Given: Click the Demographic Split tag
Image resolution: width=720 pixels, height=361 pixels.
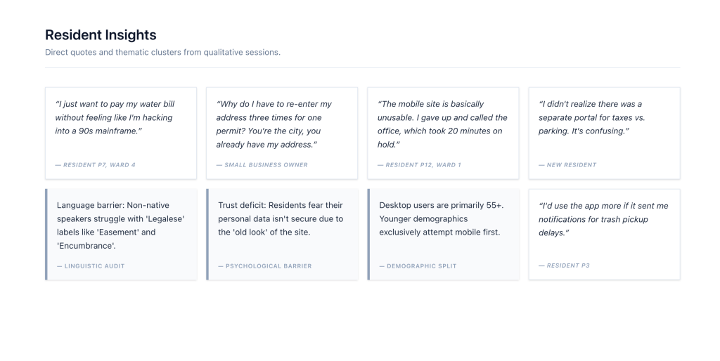Looking at the screenshot, I should pyautogui.click(x=418, y=266).
